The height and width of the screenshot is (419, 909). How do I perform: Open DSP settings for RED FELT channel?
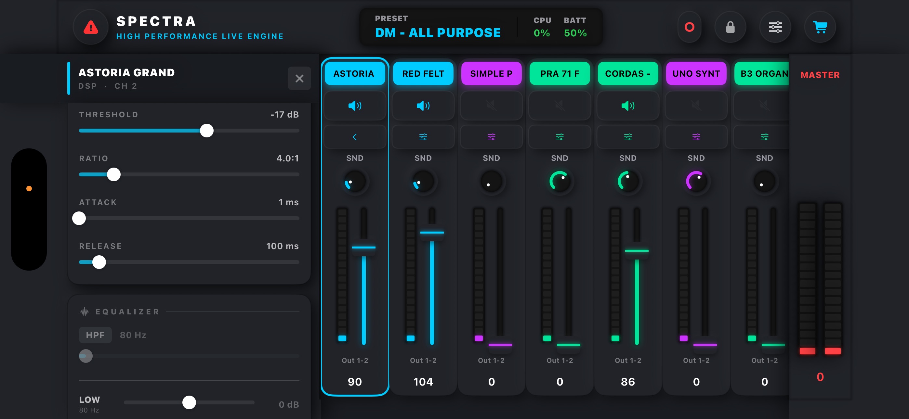423,136
